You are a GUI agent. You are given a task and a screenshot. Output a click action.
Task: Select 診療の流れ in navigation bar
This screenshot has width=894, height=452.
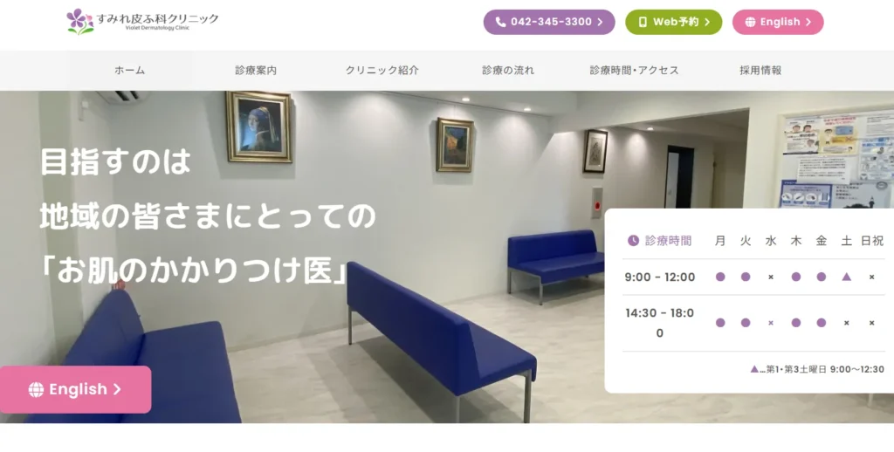point(508,71)
